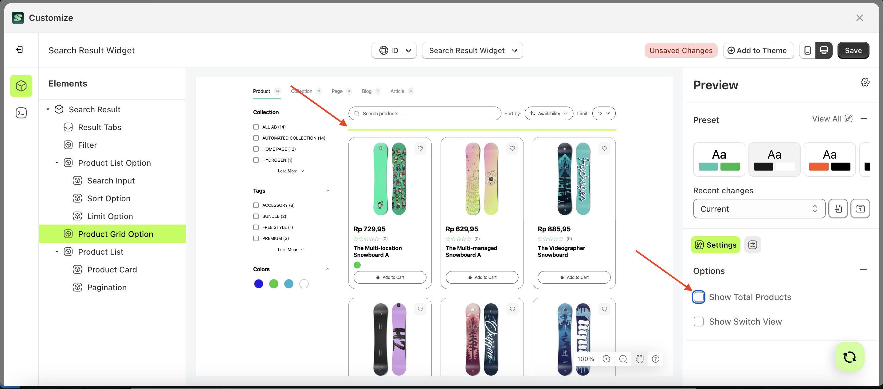883x389 pixels.
Task: Click the export changes icon
Action: tap(860, 209)
